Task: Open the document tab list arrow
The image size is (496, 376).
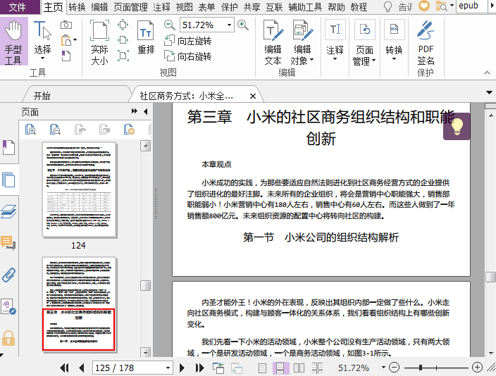Action: click(x=489, y=93)
